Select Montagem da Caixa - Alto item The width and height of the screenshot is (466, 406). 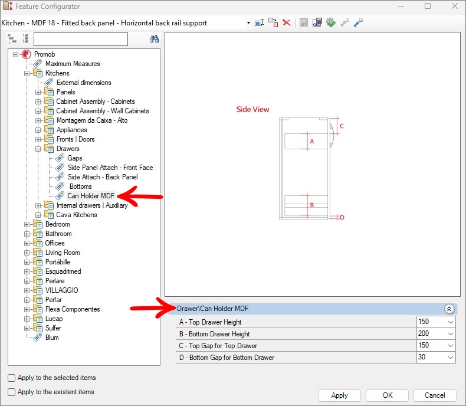click(x=92, y=120)
